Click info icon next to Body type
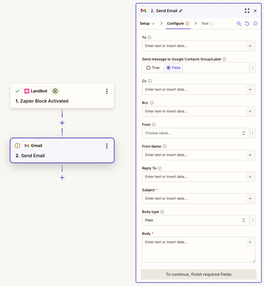 click(x=162, y=212)
